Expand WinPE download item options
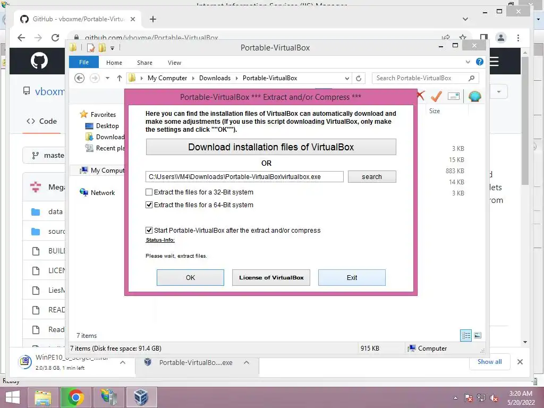Screen dimensions: 544x408 coord(123,362)
